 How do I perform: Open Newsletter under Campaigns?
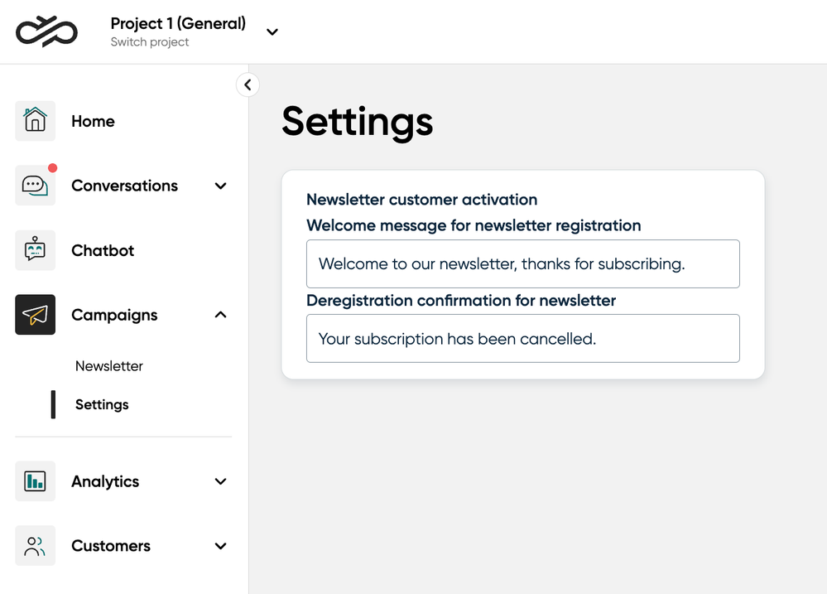click(x=109, y=366)
